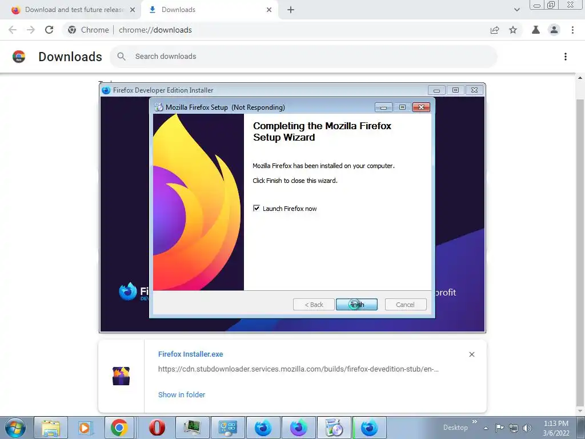Open Chrome main three-dot menu
Screen dimensions: 585x439
click(572, 30)
